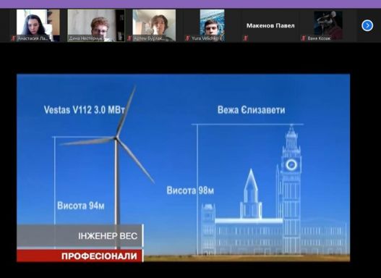Click the Висота 94м label
Viewport: 381px width, 278px height.
pos(81,206)
